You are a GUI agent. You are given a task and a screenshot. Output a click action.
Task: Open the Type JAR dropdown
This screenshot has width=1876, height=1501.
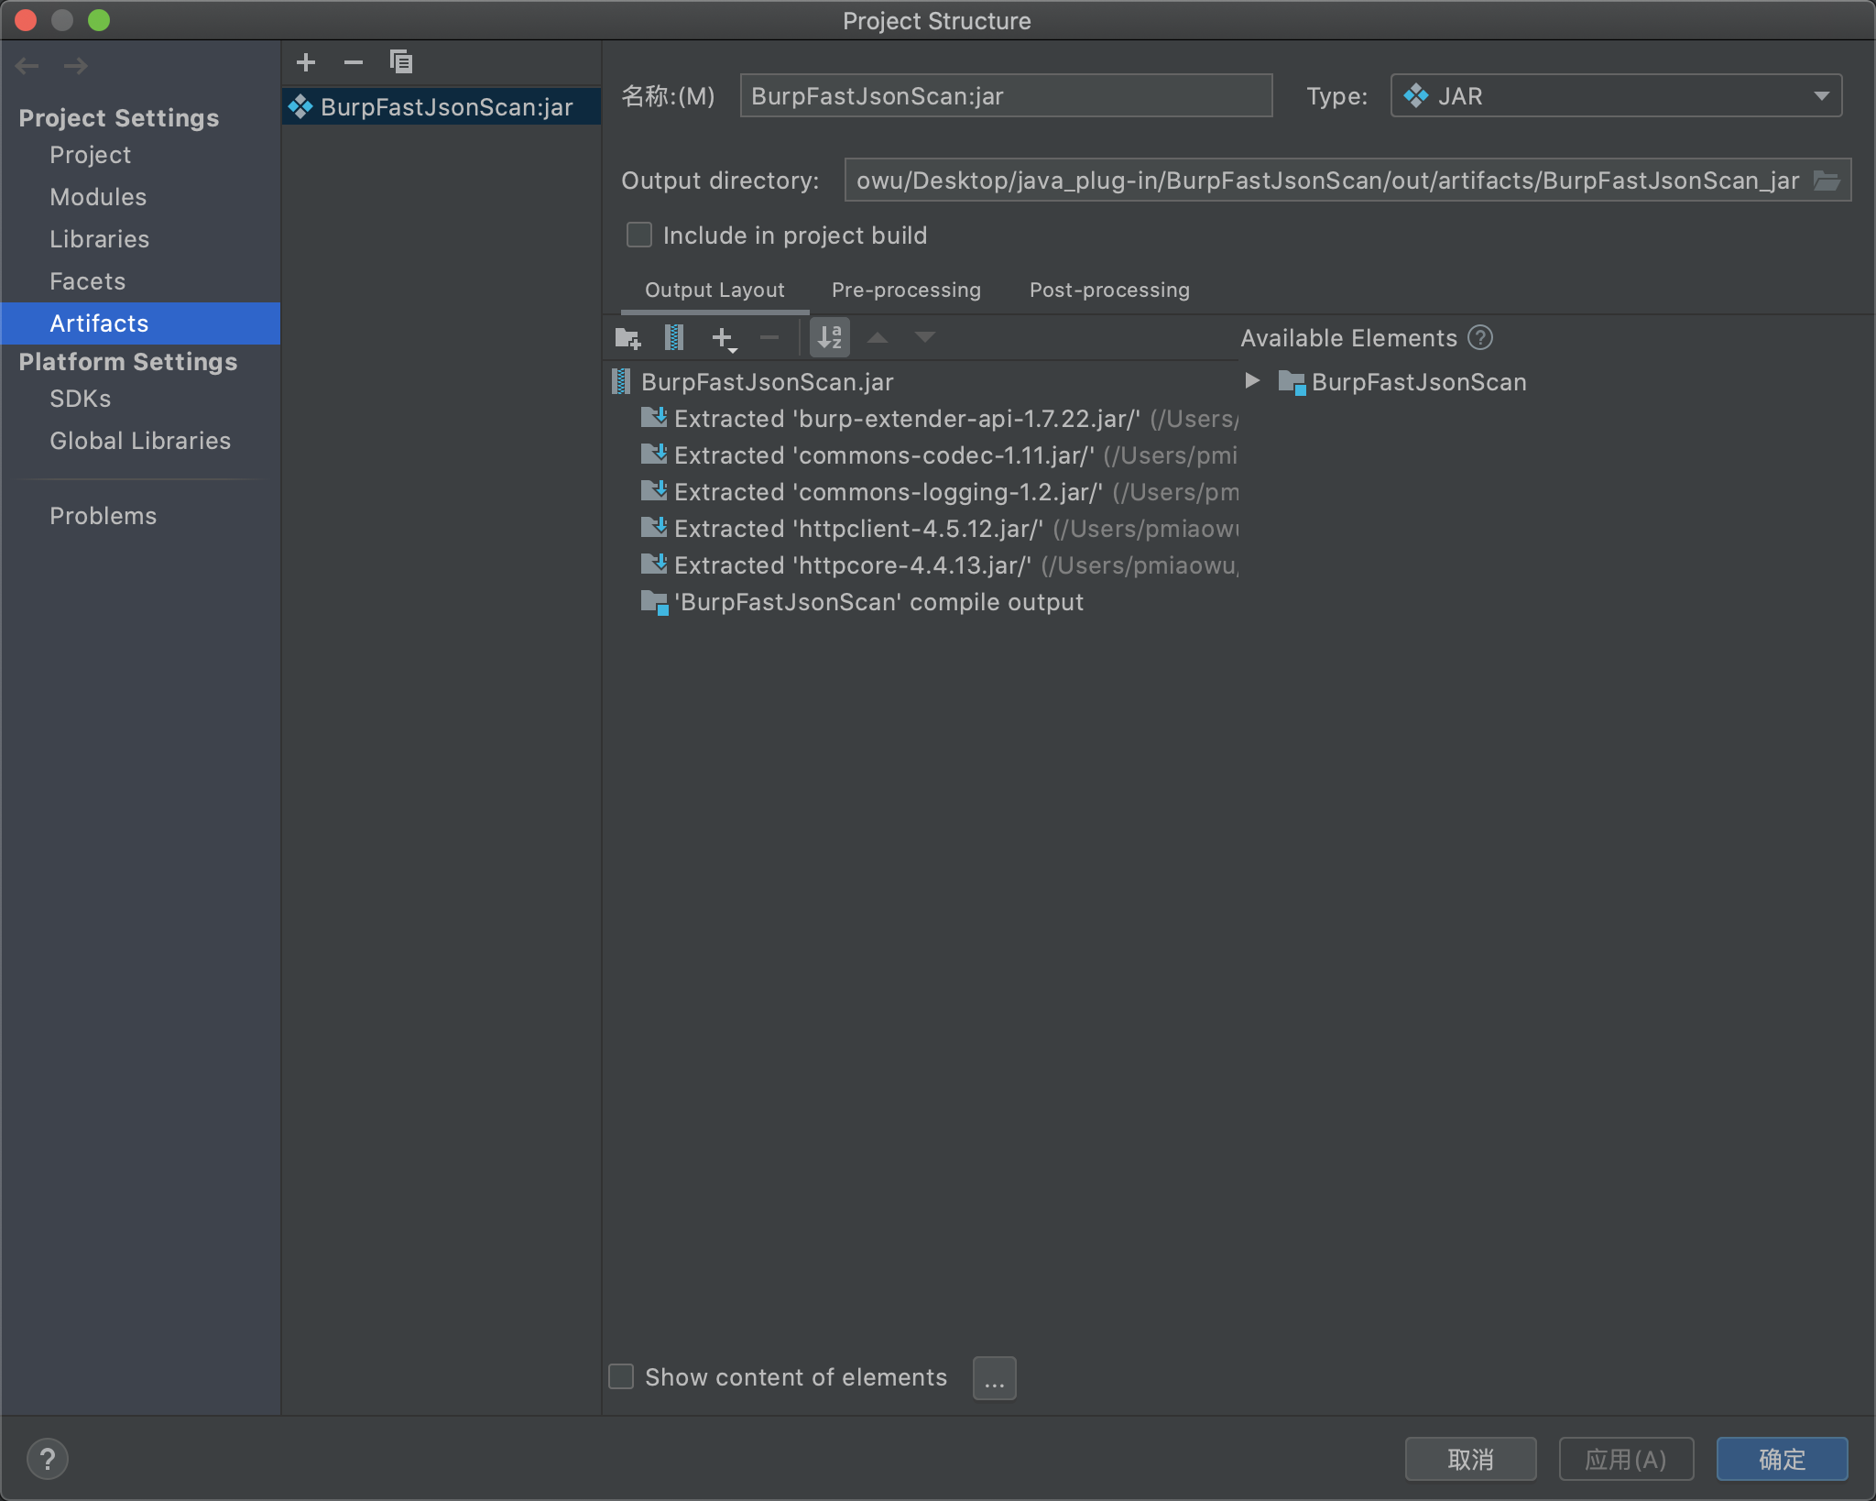coord(1616,96)
